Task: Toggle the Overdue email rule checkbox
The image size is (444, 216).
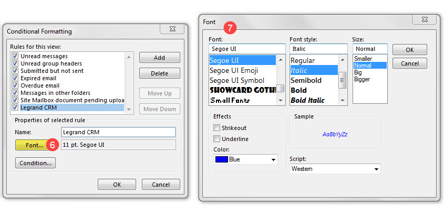Action: click(x=15, y=85)
